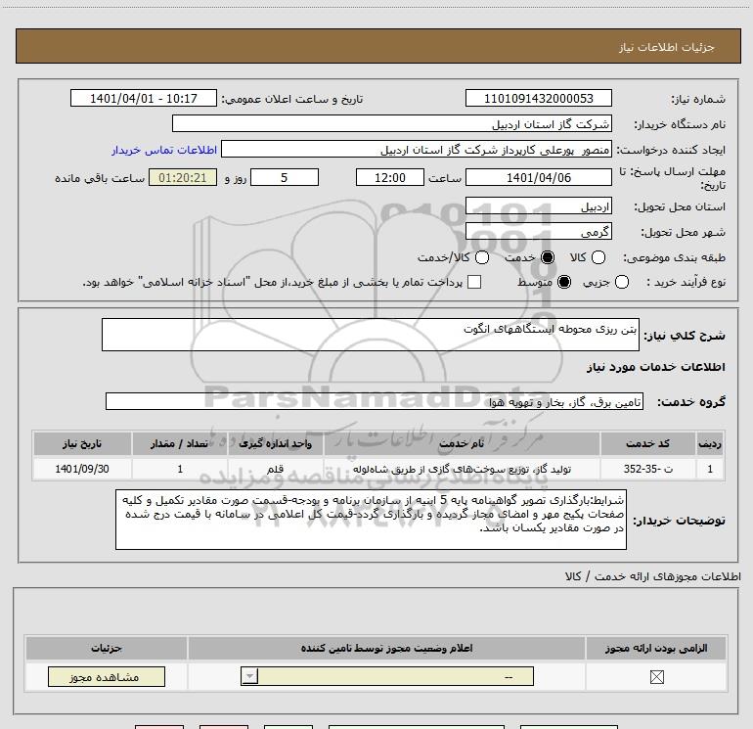Click the اطلاعات مجوزهای ارائه خدمت / کالا heading
This screenshot has height=729, width=753.
pyautogui.click(x=653, y=576)
